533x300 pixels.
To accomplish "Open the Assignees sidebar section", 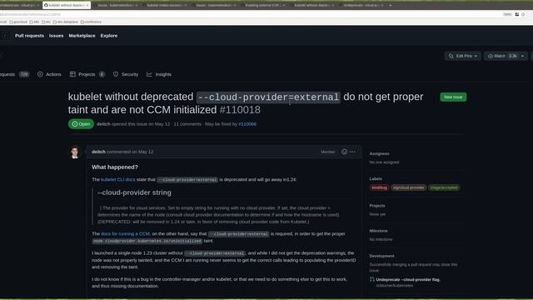I will (x=380, y=153).
